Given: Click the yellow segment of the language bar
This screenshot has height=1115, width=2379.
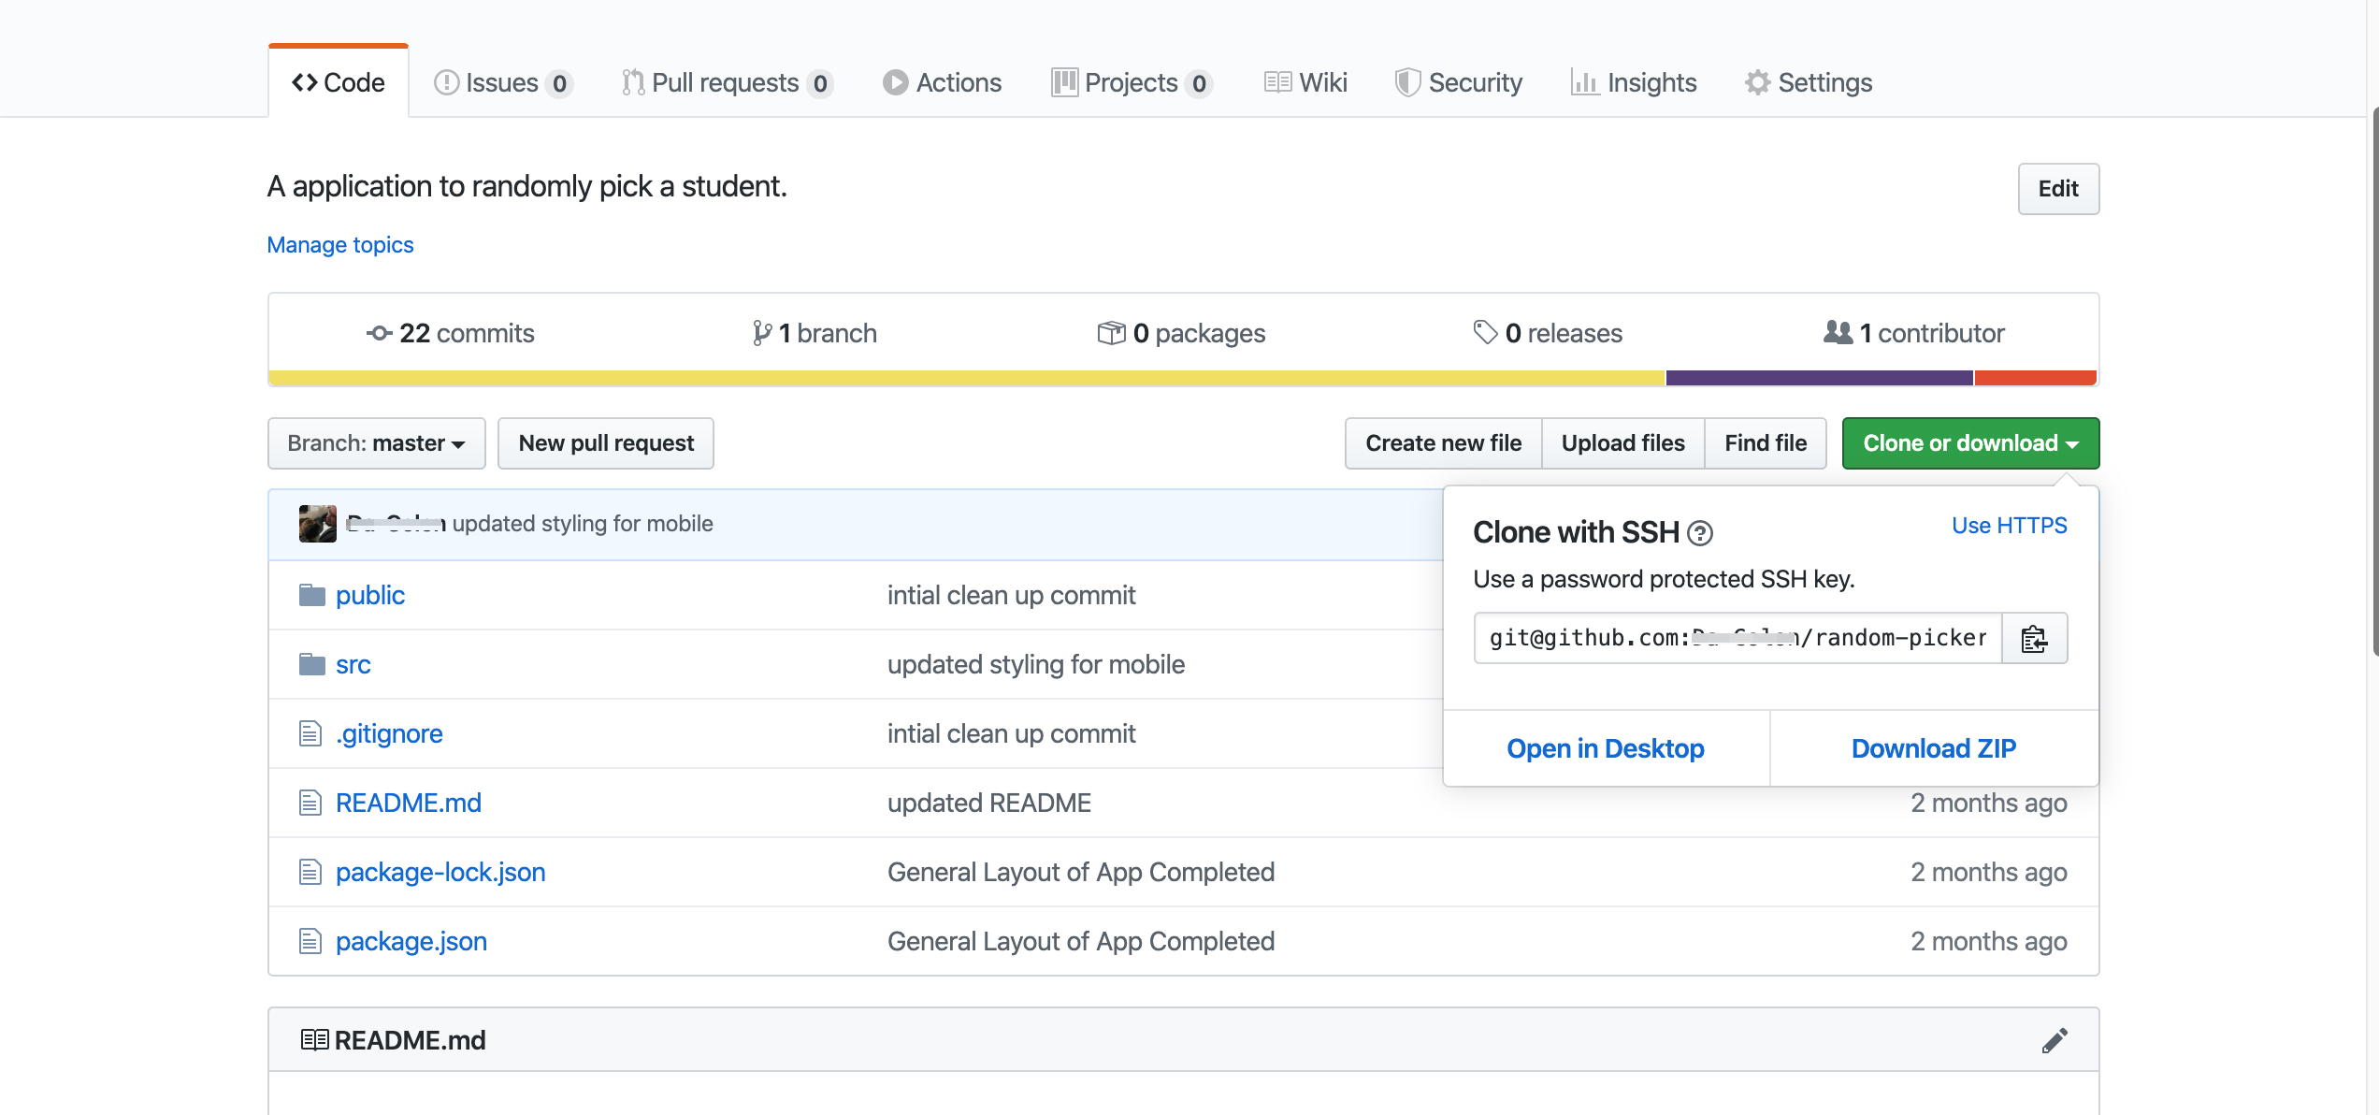Looking at the screenshot, I should pyautogui.click(x=935, y=378).
